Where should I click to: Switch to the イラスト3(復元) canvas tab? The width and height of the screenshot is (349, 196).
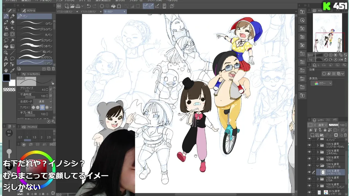point(67,12)
